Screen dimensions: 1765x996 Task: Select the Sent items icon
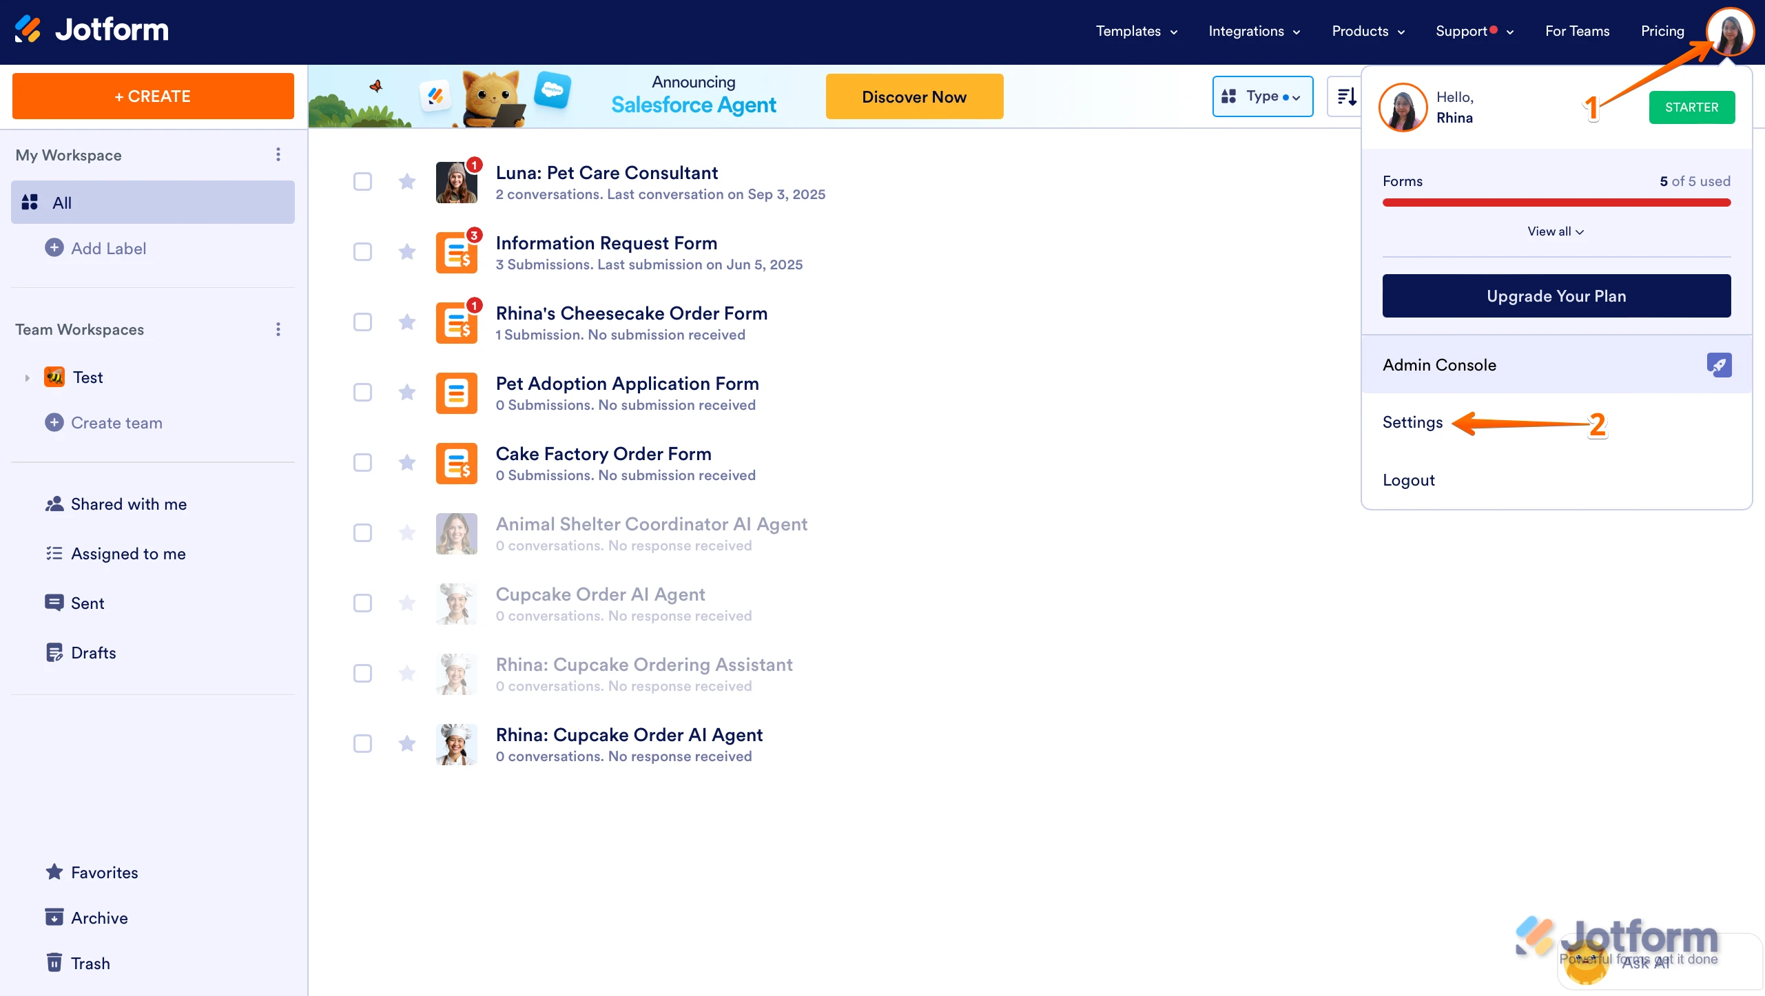pos(55,602)
